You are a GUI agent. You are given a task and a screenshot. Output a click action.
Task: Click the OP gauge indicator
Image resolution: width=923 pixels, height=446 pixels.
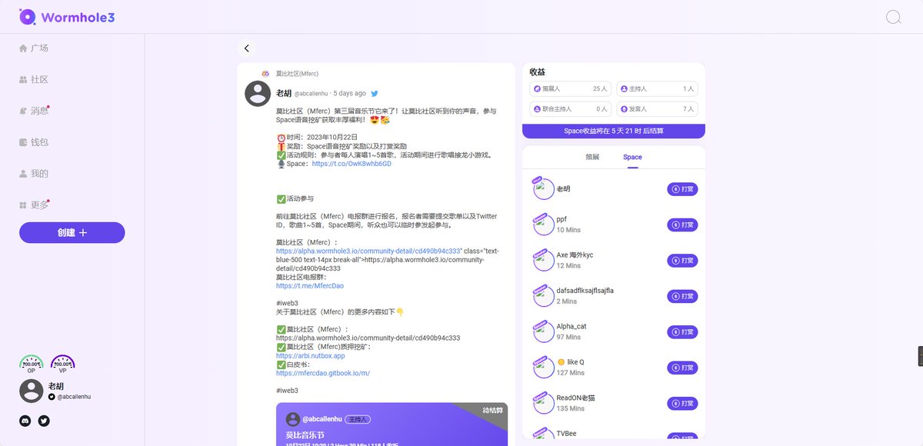tap(32, 364)
